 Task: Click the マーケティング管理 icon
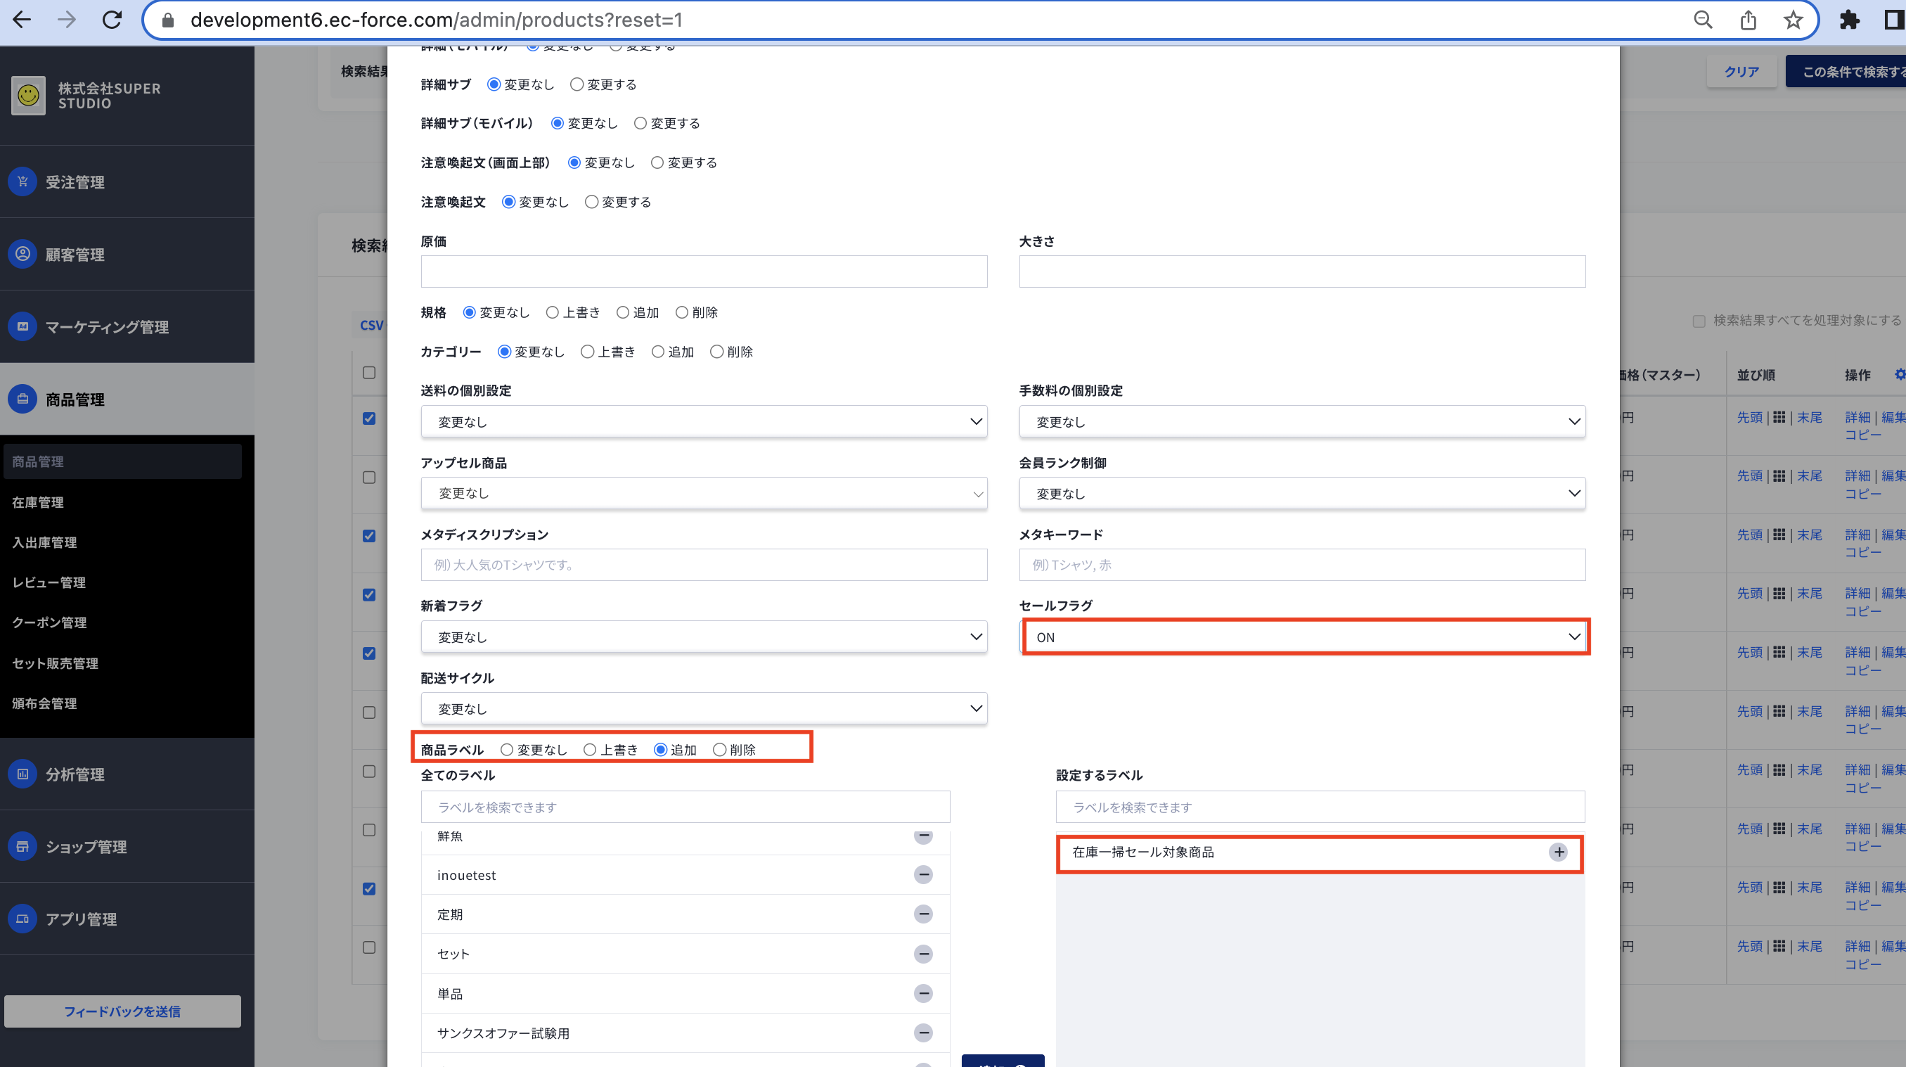tap(23, 326)
